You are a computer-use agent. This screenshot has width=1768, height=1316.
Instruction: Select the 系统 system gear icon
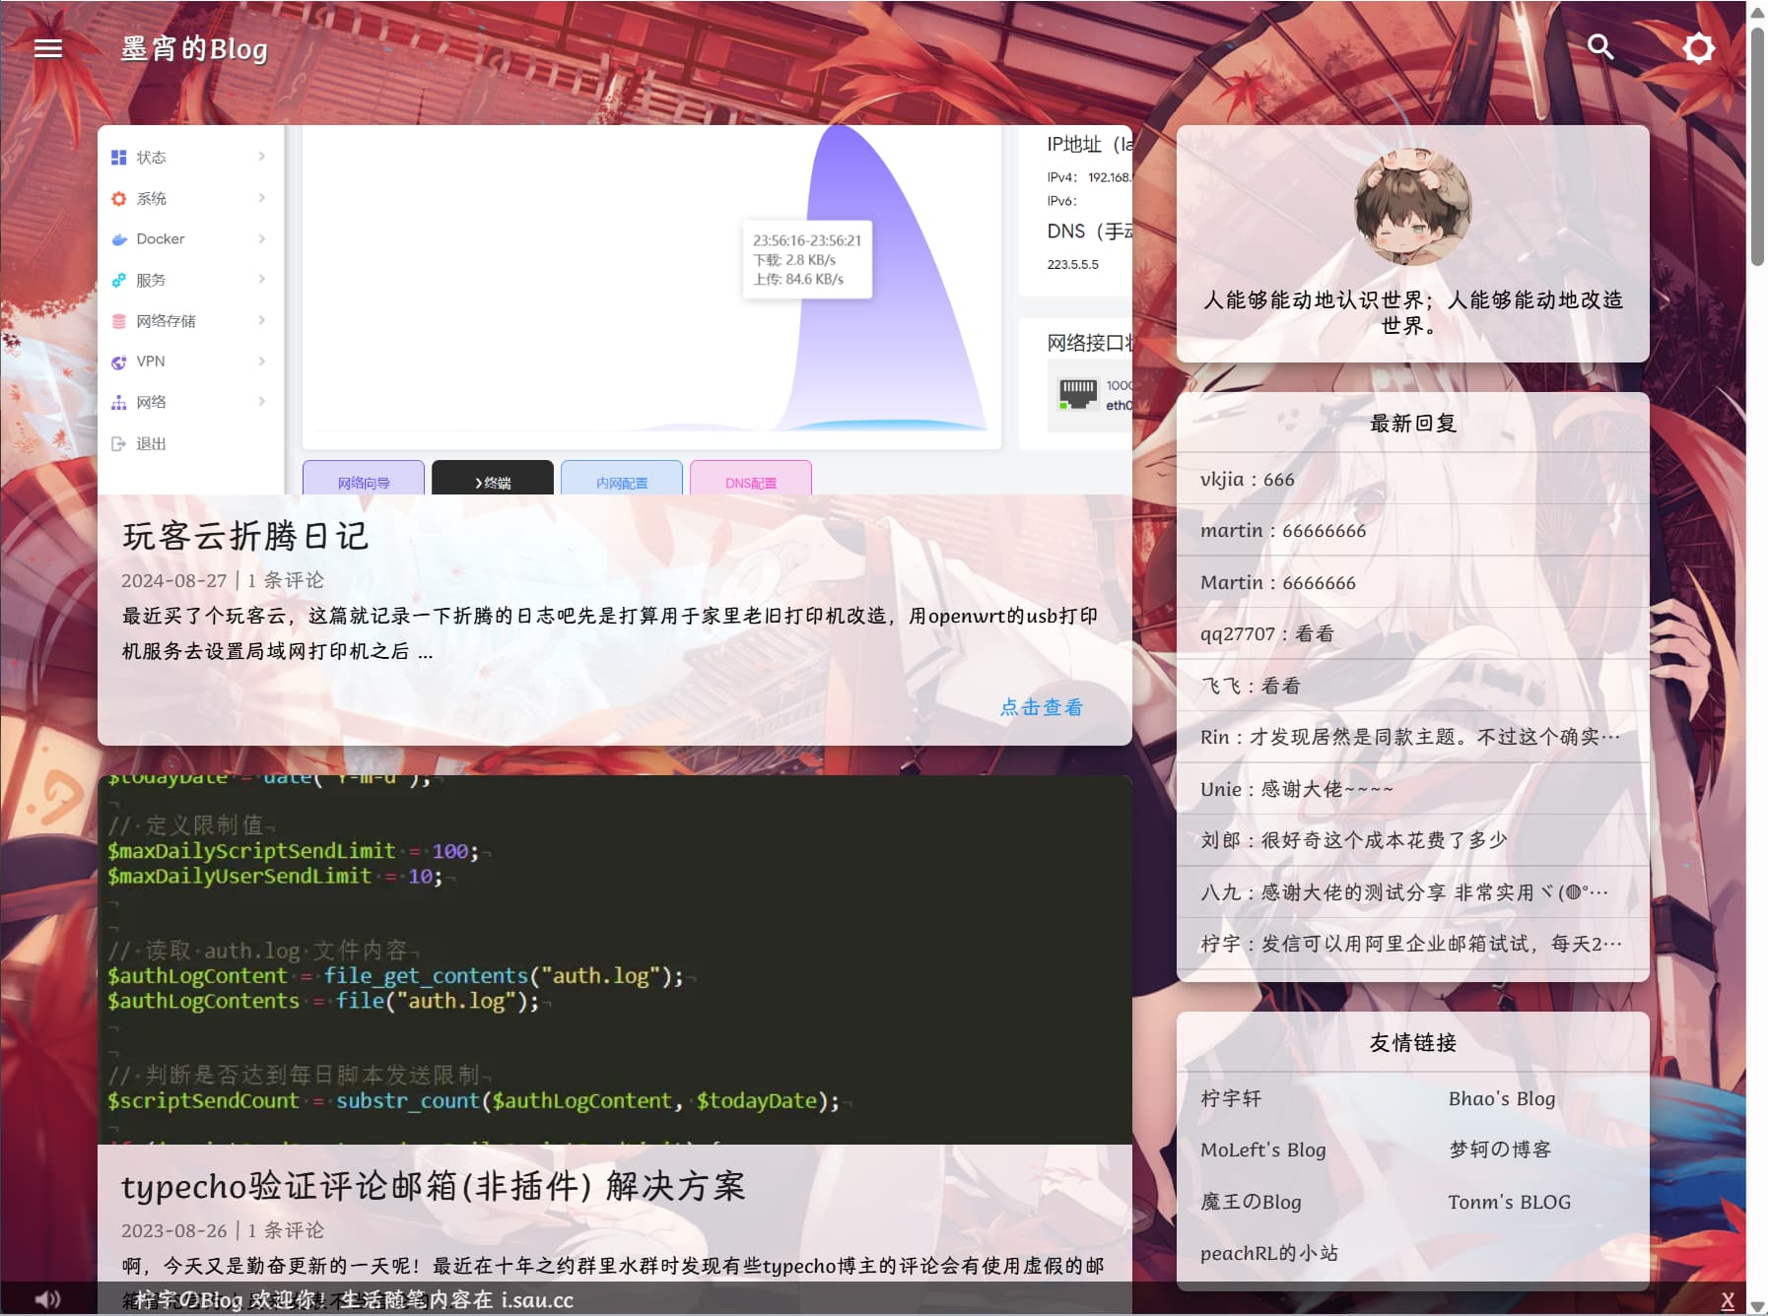tap(118, 197)
